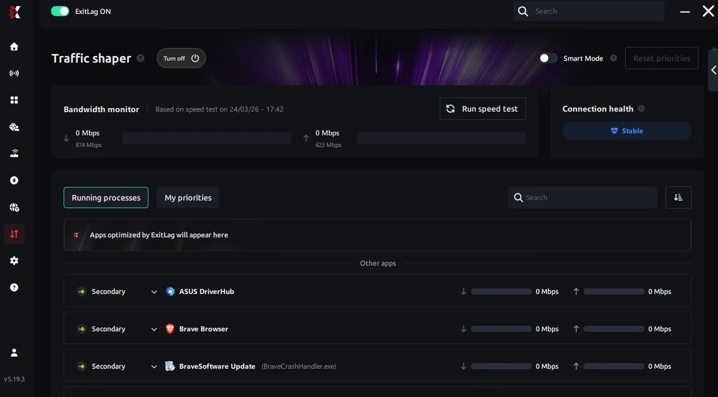The height and width of the screenshot is (397, 718).
Task: Select the ping/signal icon in the sidebar
Action: (x=14, y=73)
